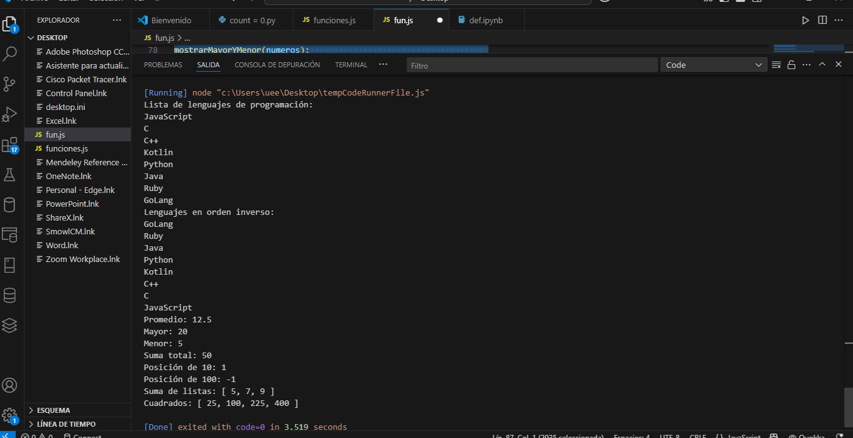Click the 'Cuadrados: [ 25, 100, 225, 400 ]' line
853x438 pixels.
coord(221,403)
